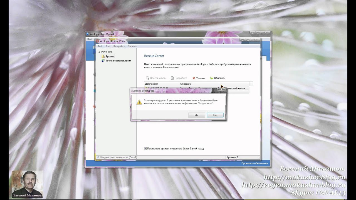Screen dimensions: 356x200
Task: Click the red X delete icon
Action: click(194, 78)
